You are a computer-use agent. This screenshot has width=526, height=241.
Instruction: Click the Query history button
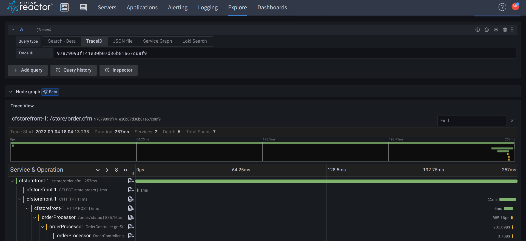73,70
